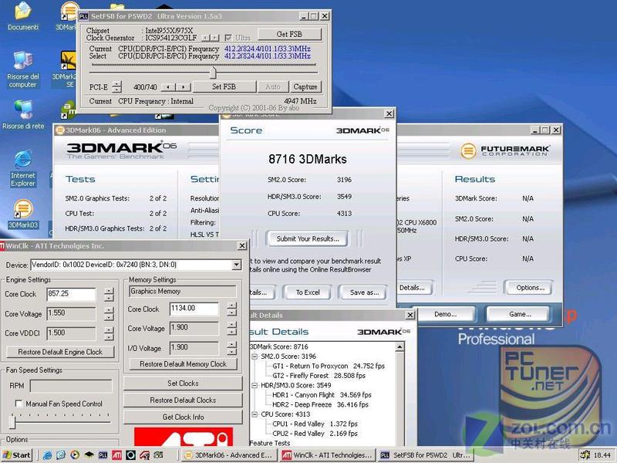
Task: Click system tray icon beside clock
Action: click(x=585, y=455)
